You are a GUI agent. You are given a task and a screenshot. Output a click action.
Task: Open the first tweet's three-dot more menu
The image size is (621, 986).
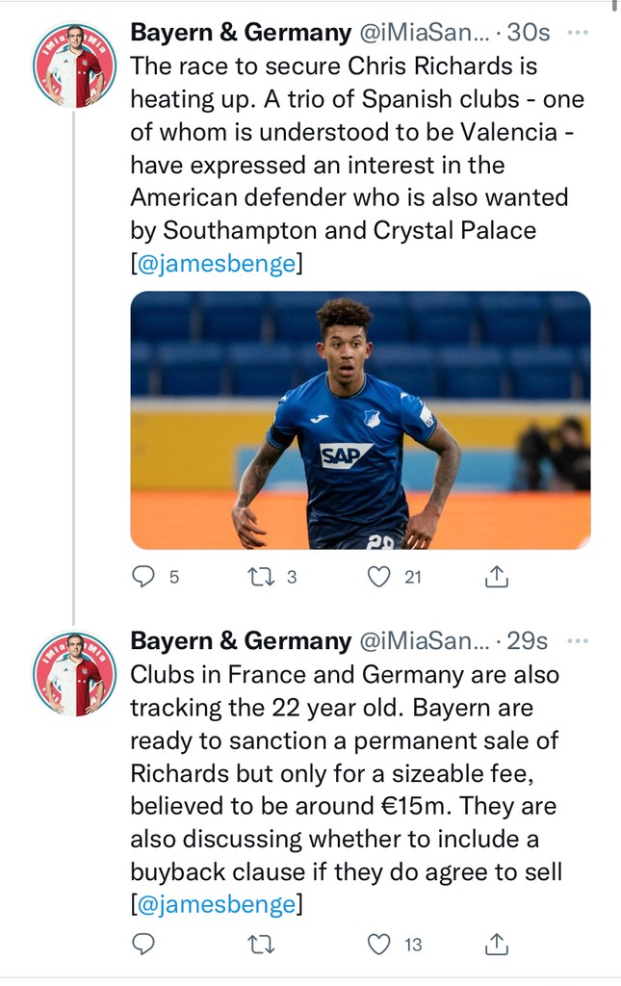(x=578, y=32)
